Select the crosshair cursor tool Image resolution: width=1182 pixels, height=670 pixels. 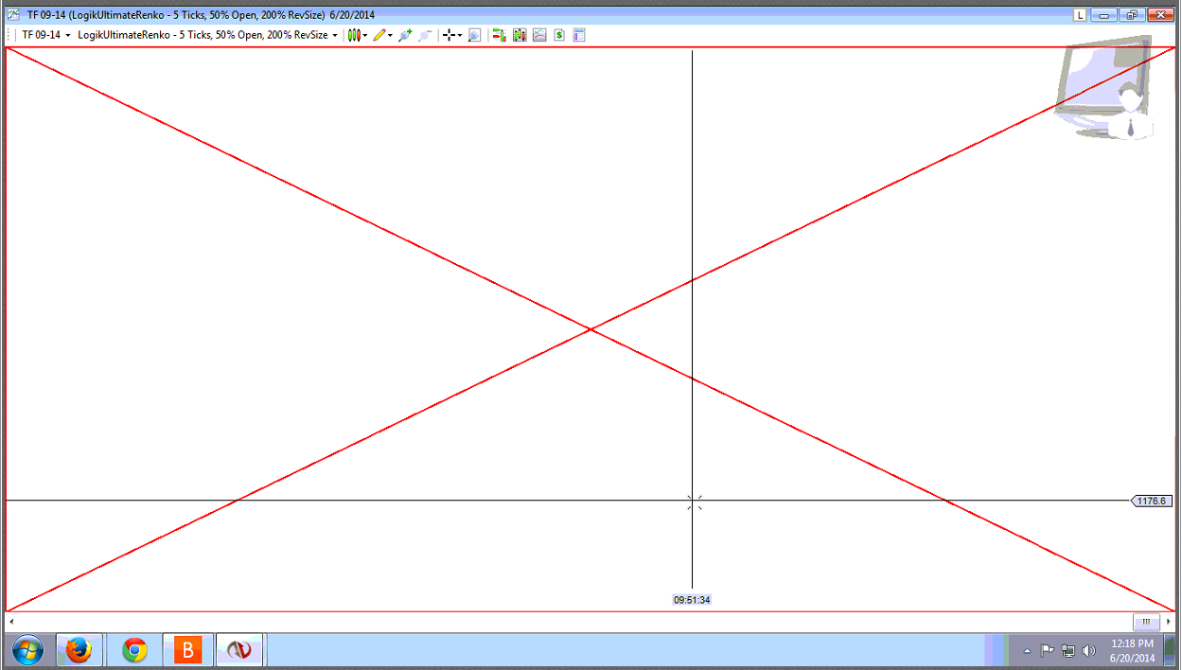pos(449,35)
